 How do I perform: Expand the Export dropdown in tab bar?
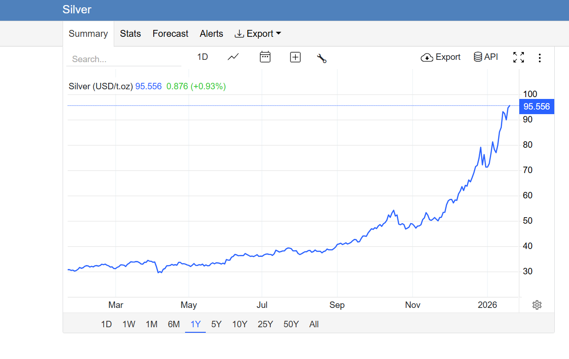point(258,34)
